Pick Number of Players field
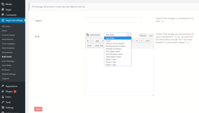The height and width of the screenshot is (113, 199). click(118, 49)
